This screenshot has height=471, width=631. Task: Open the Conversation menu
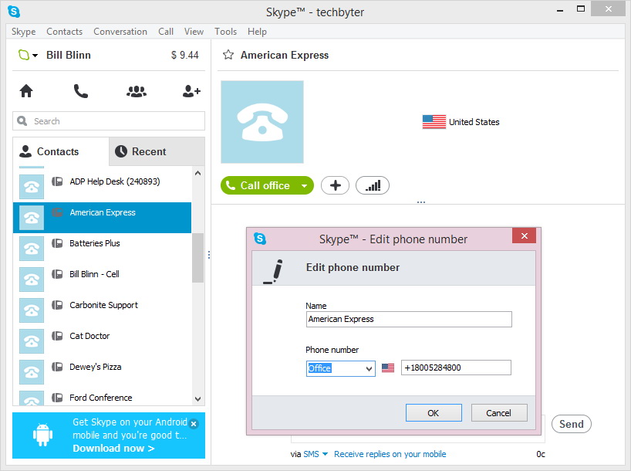(120, 32)
